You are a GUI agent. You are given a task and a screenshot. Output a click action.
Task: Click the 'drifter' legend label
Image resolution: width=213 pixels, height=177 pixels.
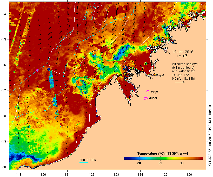point(153,98)
